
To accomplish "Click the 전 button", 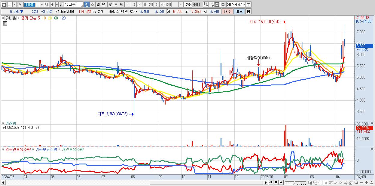I will 20,4.
